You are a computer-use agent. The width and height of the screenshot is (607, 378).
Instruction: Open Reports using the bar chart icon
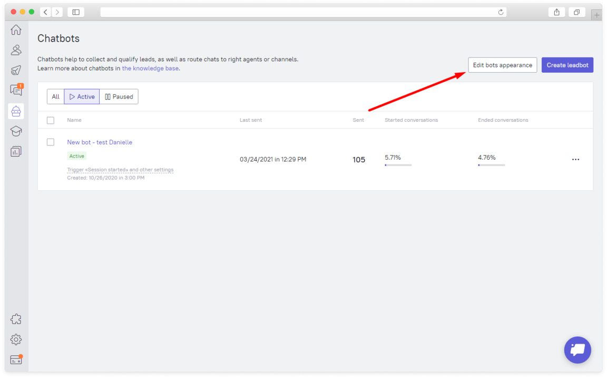(16, 151)
